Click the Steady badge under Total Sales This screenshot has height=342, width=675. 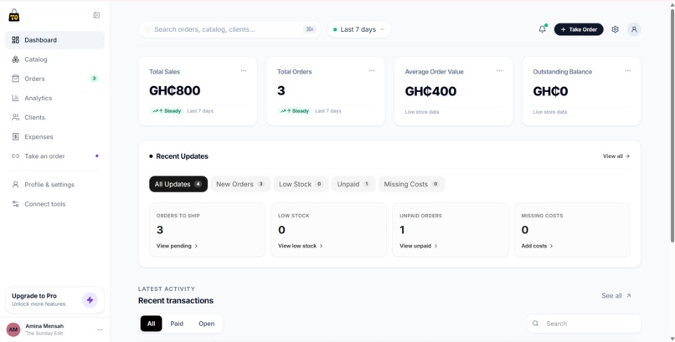(167, 111)
